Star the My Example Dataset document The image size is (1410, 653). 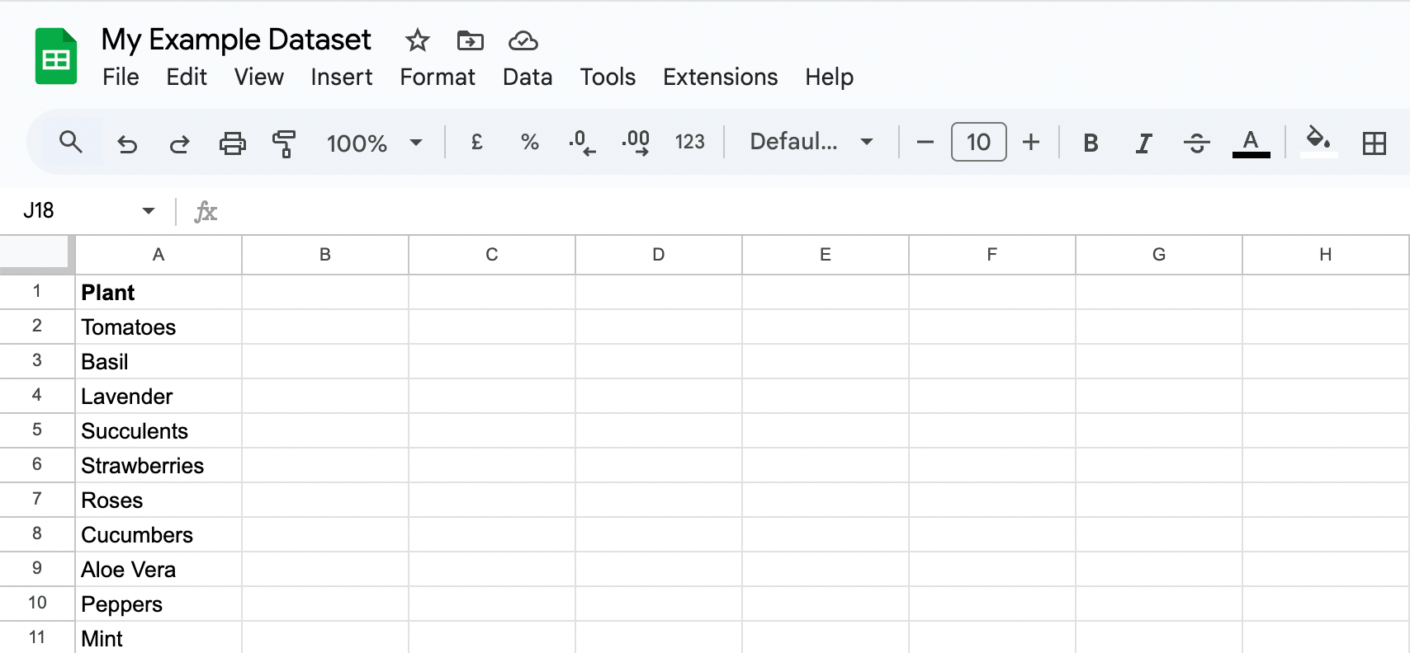pos(418,40)
